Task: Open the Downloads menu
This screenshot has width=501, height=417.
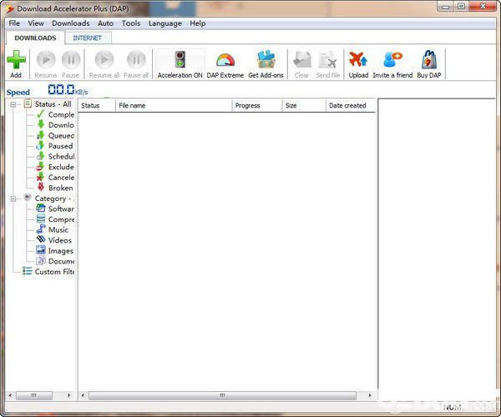Action: coord(71,23)
